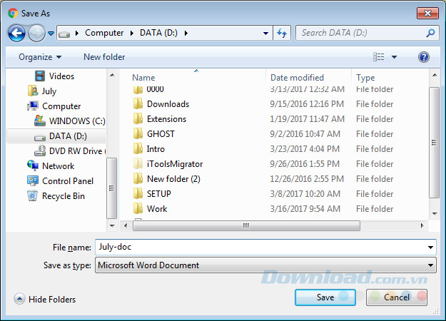Viewport: 446px width, 321px height.
Task: Select the SETUP folder
Action: click(x=158, y=194)
